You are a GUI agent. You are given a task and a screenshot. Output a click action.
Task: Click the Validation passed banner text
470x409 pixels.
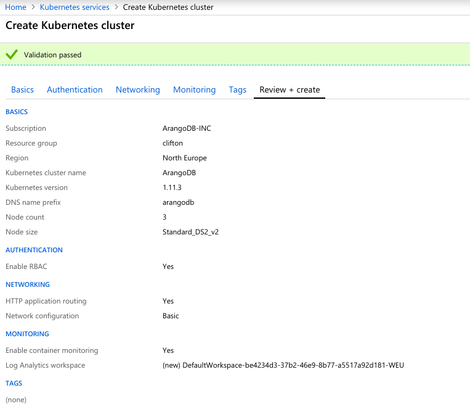(x=52, y=55)
